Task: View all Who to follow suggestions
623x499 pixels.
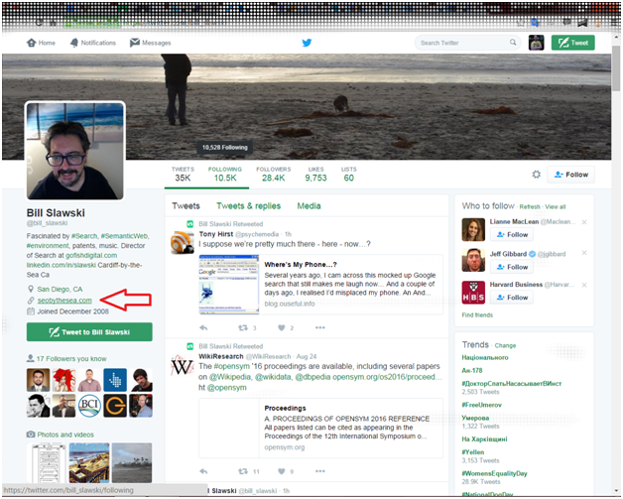Action: pos(556,206)
